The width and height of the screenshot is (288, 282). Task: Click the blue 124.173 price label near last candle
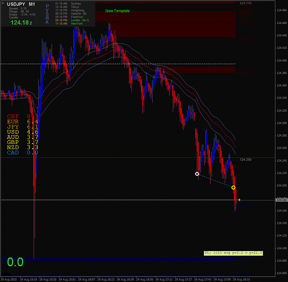pyautogui.click(x=246, y=206)
